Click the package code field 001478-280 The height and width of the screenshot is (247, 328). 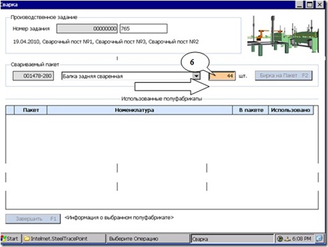click(34, 76)
